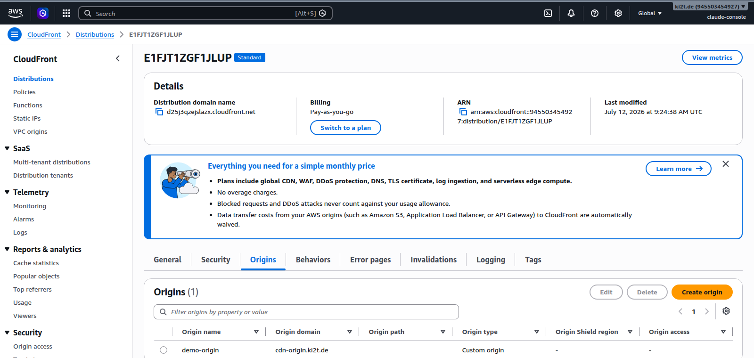This screenshot has width=754, height=358.
Task: Open the Logging tab
Action: click(x=491, y=260)
